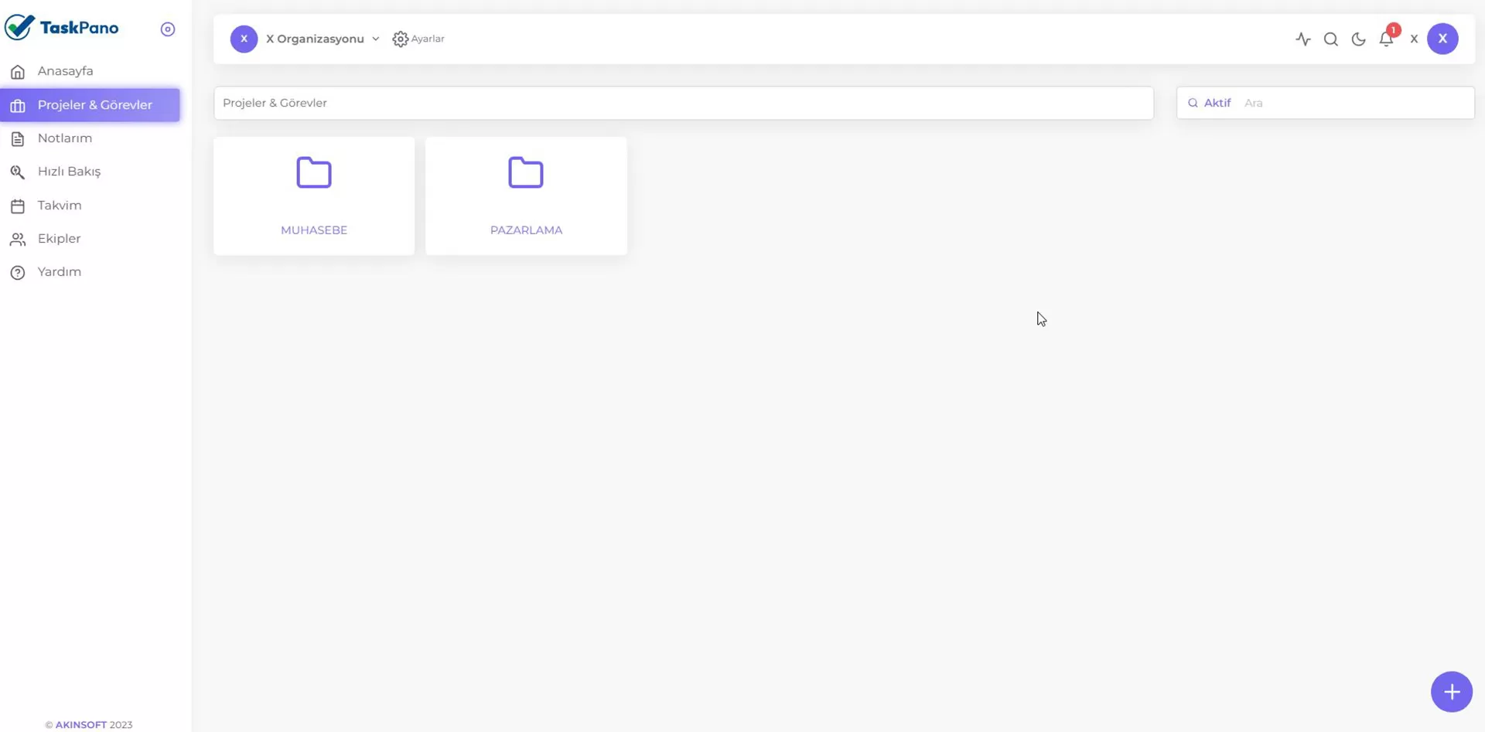Toggle dark mode with the moon icon
The image size is (1485, 732).
1358,39
